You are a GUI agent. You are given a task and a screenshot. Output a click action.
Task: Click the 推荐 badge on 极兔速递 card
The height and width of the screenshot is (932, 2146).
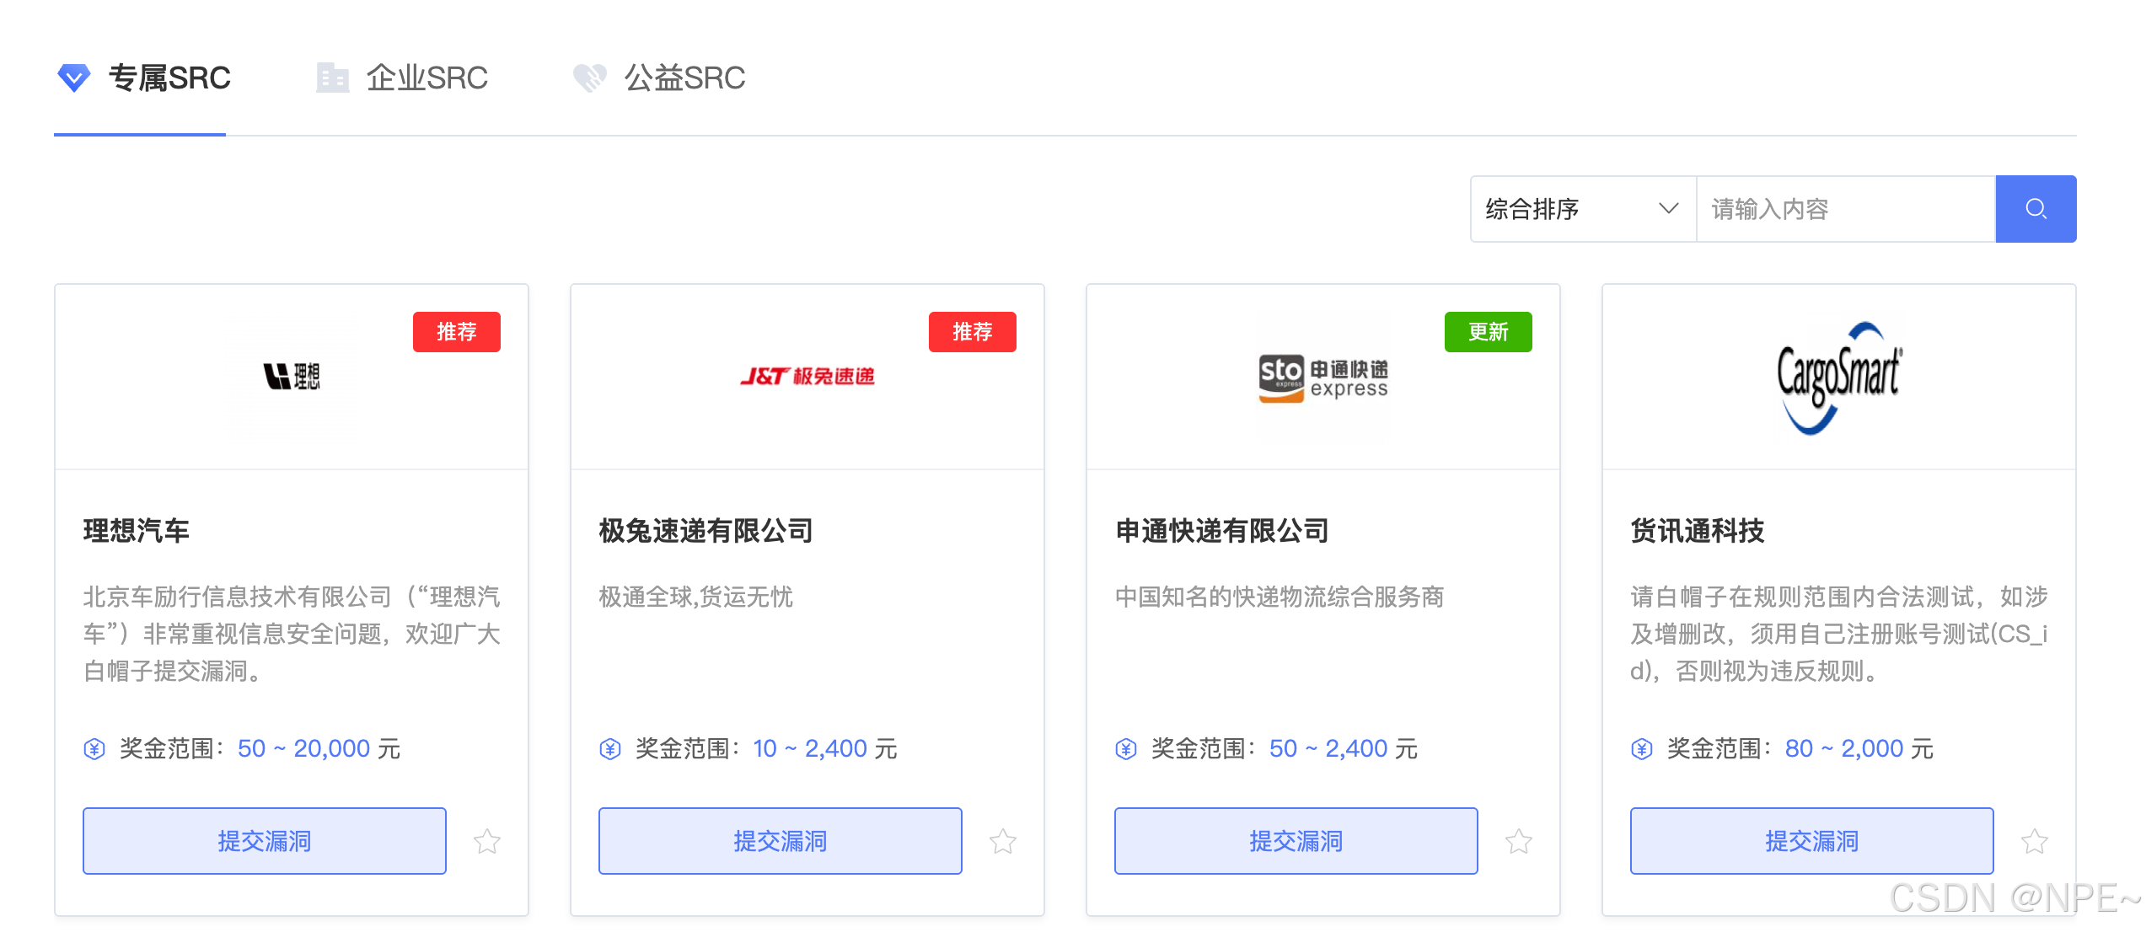pyautogui.click(x=973, y=332)
